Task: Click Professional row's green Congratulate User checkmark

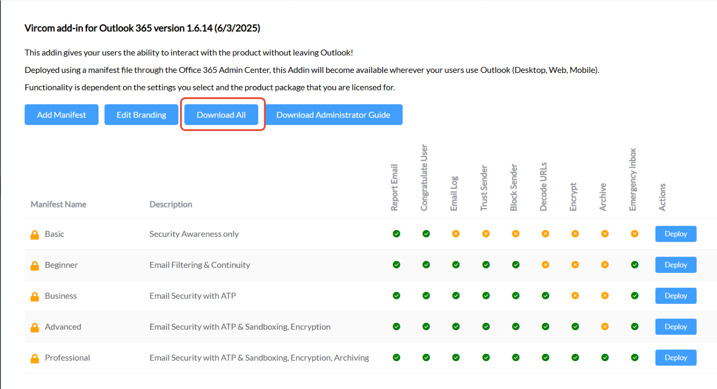Action: tap(426, 357)
